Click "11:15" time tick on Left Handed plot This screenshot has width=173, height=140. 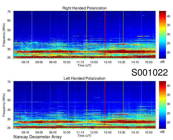80,132
